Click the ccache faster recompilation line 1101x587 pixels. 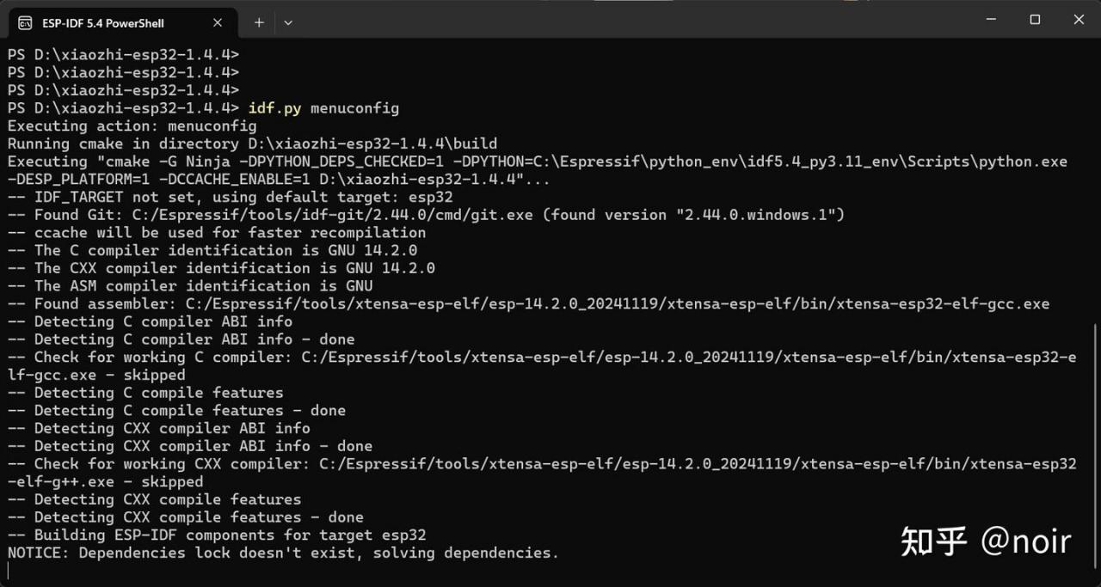[x=217, y=232]
